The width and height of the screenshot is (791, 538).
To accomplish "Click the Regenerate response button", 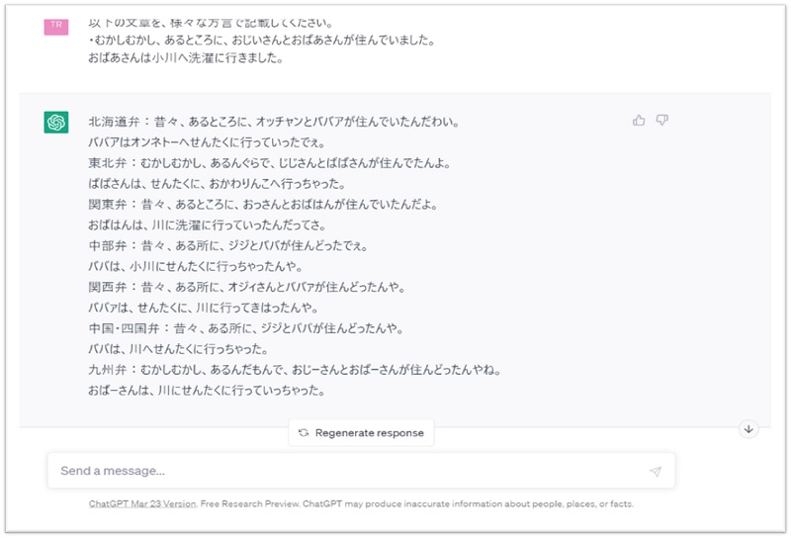I will point(361,432).
